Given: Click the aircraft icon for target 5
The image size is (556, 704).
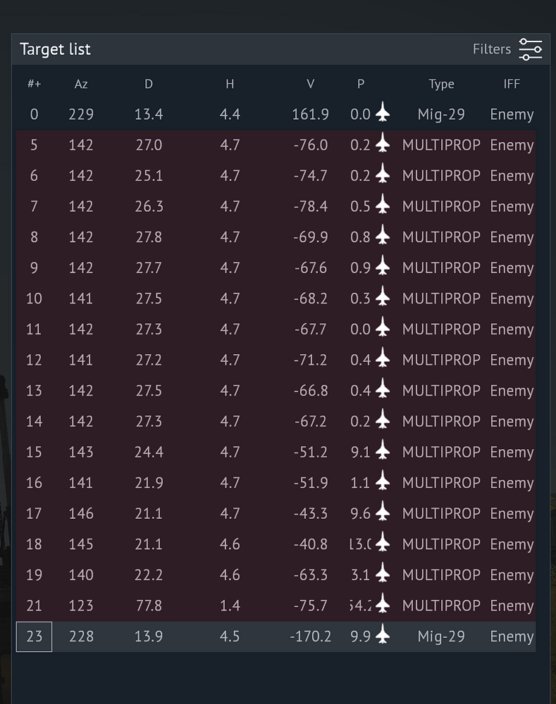Looking at the screenshot, I should point(383,145).
